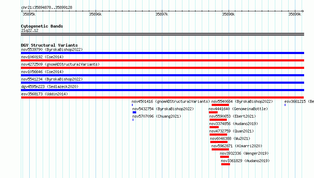Image resolution: width=314 pixels, height=178 pixels.
Task: Click the esv3568173 (Uddin2014) label
Action: pyautogui.click(x=44, y=94)
